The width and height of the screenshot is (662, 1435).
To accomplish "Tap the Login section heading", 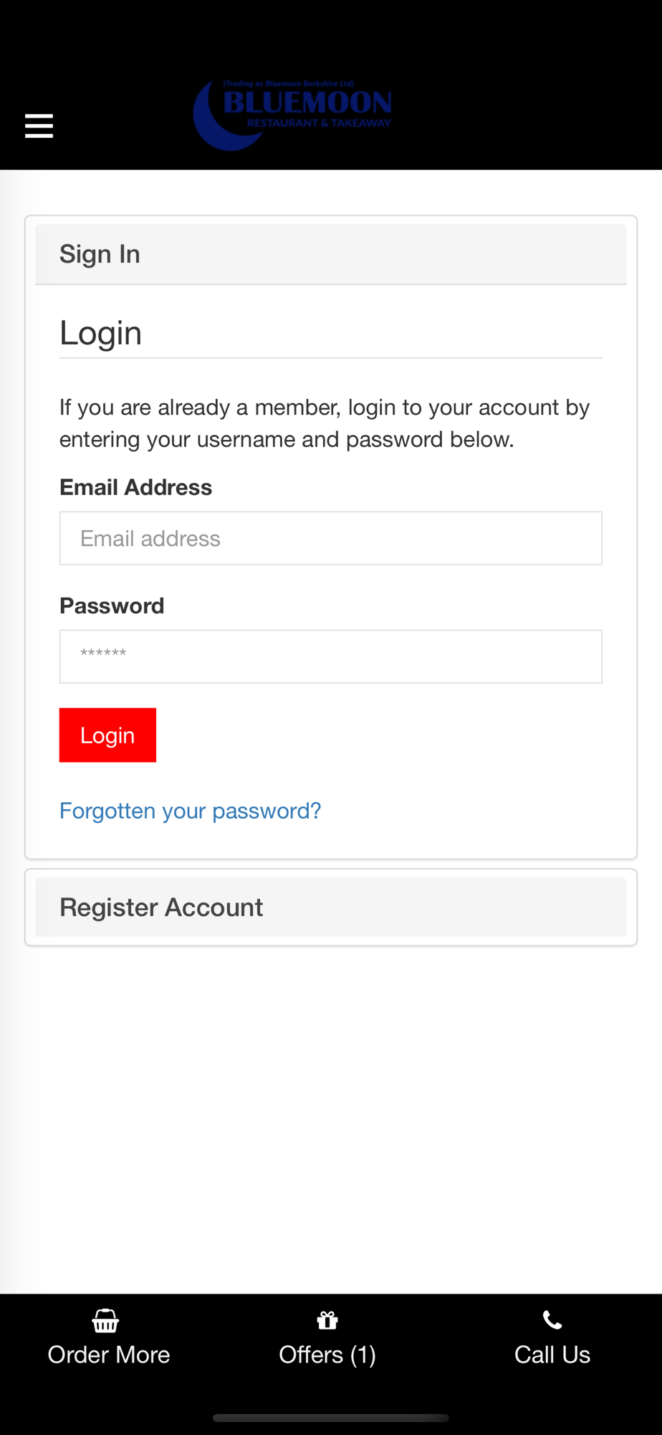I will pos(100,333).
